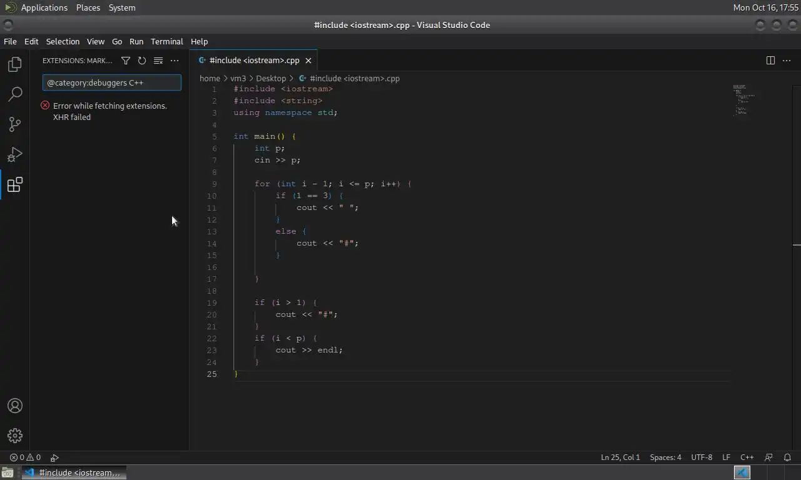This screenshot has width=801, height=480.
Task: Click the errors and warnings status indicator
Action: 25,457
